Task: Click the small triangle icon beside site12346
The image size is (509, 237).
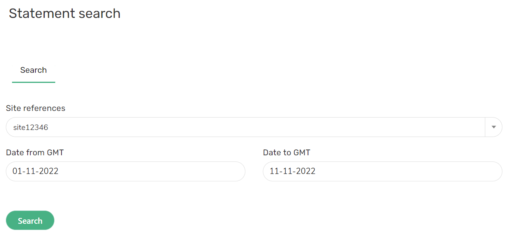Action: point(493,127)
